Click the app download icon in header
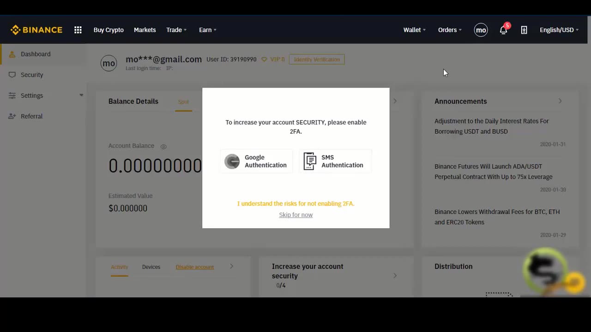The image size is (591, 332). point(524,30)
